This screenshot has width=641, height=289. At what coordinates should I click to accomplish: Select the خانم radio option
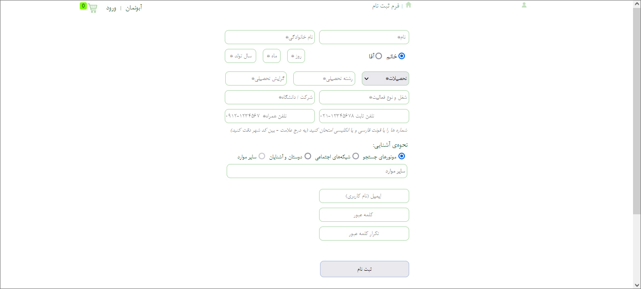pyautogui.click(x=401, y=56)
